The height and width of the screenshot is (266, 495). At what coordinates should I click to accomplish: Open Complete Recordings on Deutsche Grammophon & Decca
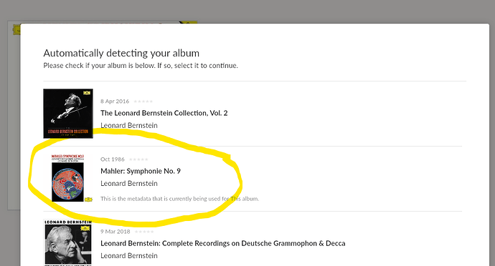click(x=223, y=243)
